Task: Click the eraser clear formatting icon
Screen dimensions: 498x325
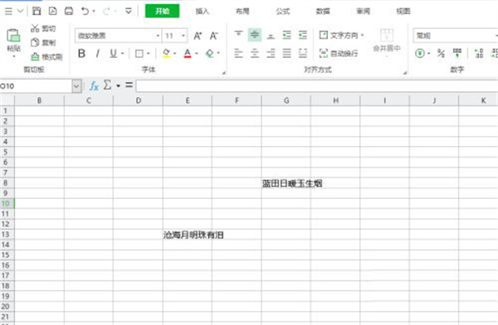Action: pyautogui.click(x=210, y=53)
